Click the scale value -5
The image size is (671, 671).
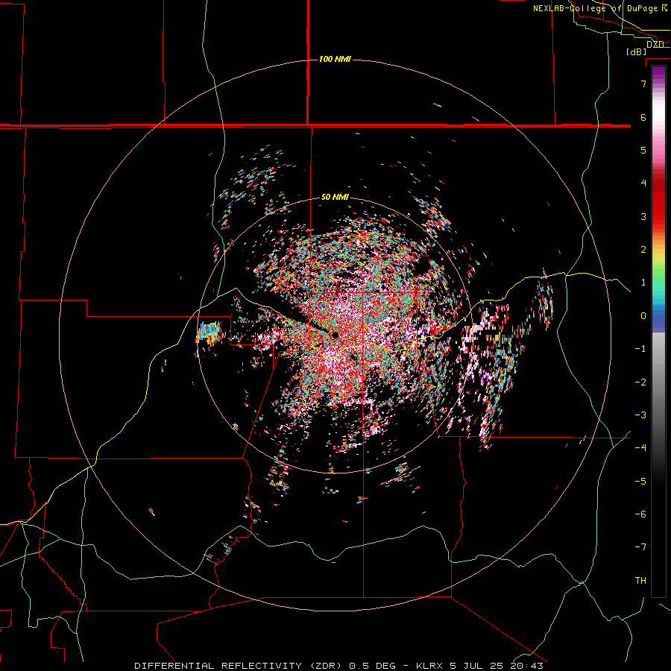640,482
